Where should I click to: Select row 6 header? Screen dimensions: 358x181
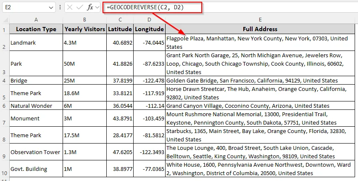coord(5,106)
